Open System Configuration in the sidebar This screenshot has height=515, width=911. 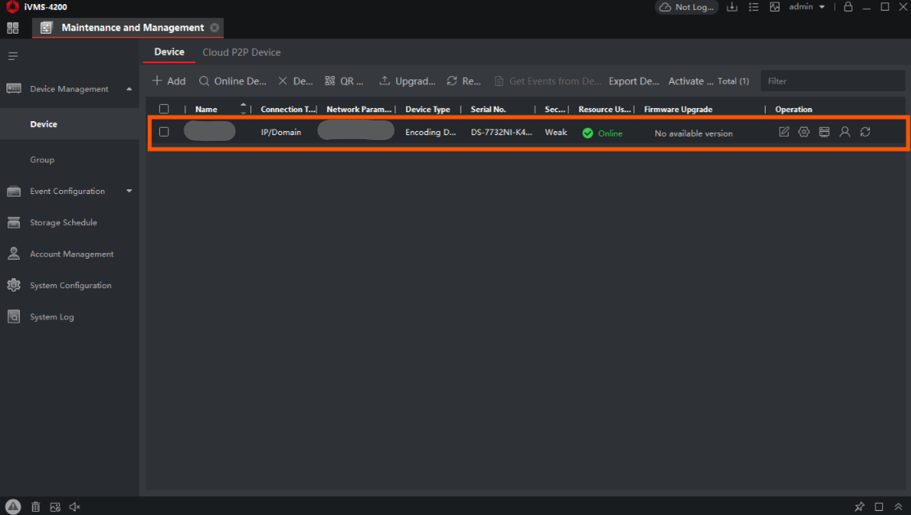[x=70, y=285]
